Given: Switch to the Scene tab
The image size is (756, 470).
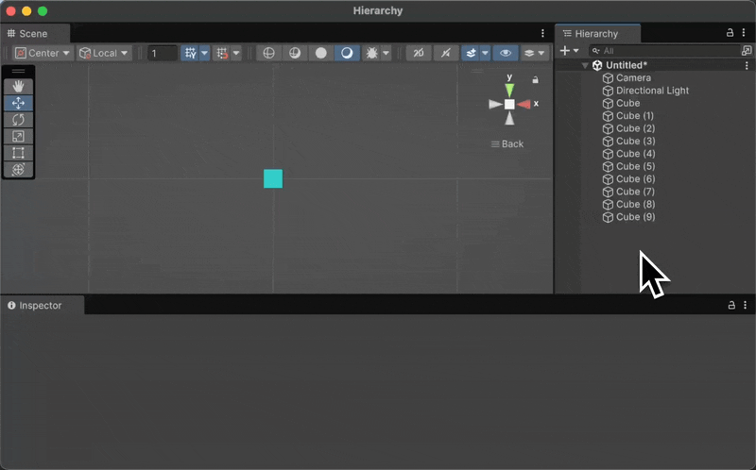Looking at the screenshot, I should point(35,33).
